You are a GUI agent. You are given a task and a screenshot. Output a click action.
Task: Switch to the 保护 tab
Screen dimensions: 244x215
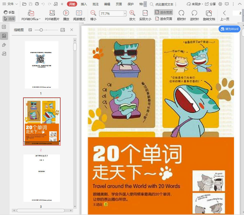(130, 4)
